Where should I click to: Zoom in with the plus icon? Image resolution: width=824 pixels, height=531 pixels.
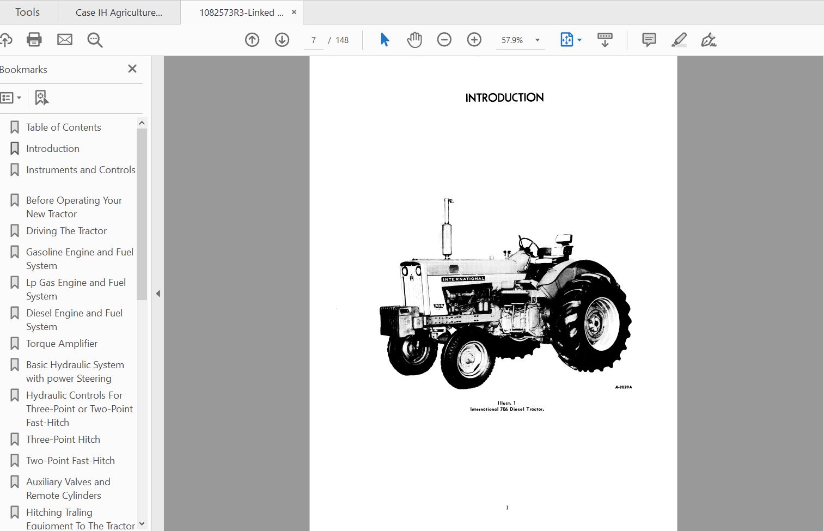pos(474,40)
